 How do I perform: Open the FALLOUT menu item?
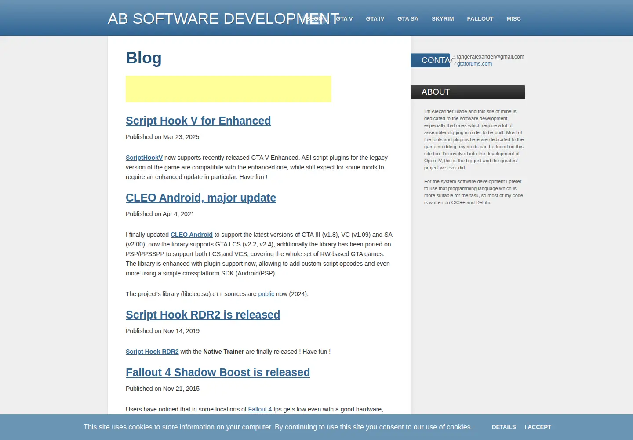pos(480,19)
